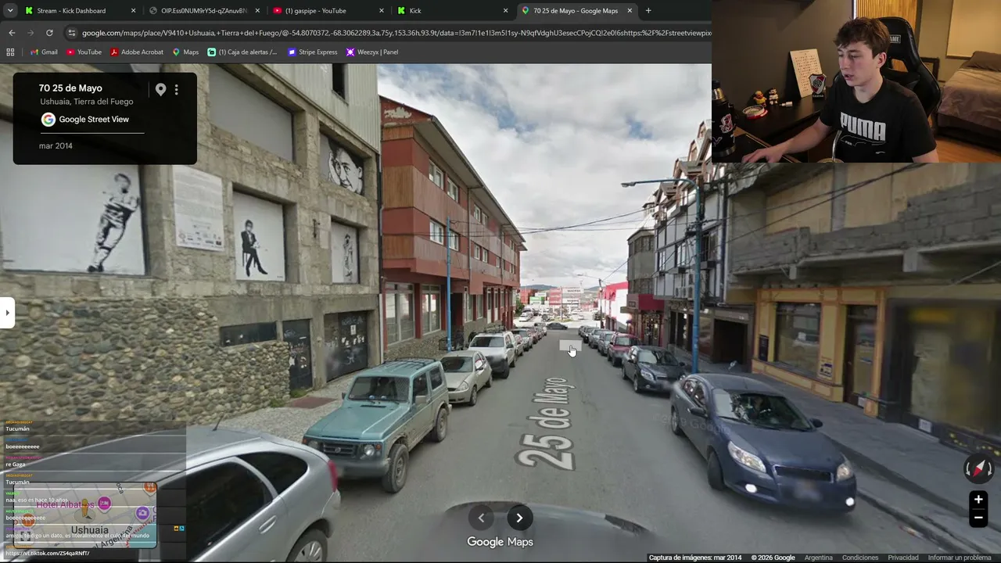Go back to the previous page
This screenshot has height=563, width=1001.
(x=12, y=33)
